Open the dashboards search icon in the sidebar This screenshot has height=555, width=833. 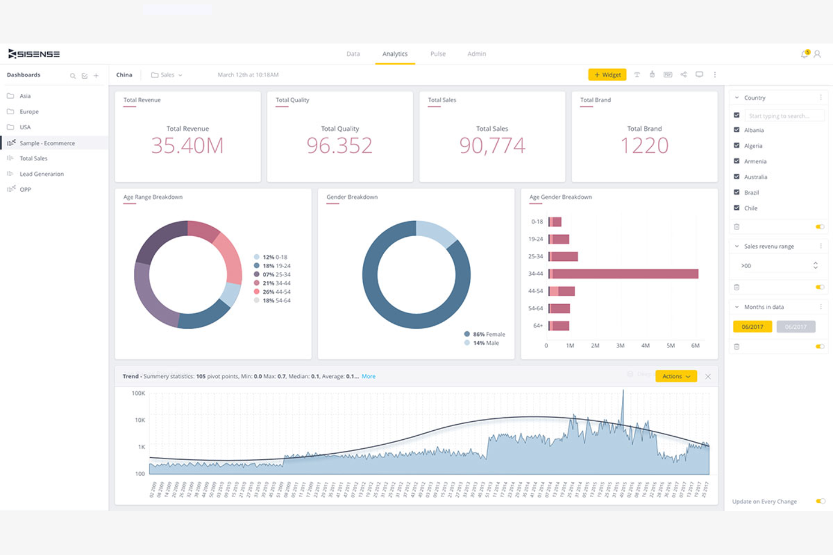(73, 75)
